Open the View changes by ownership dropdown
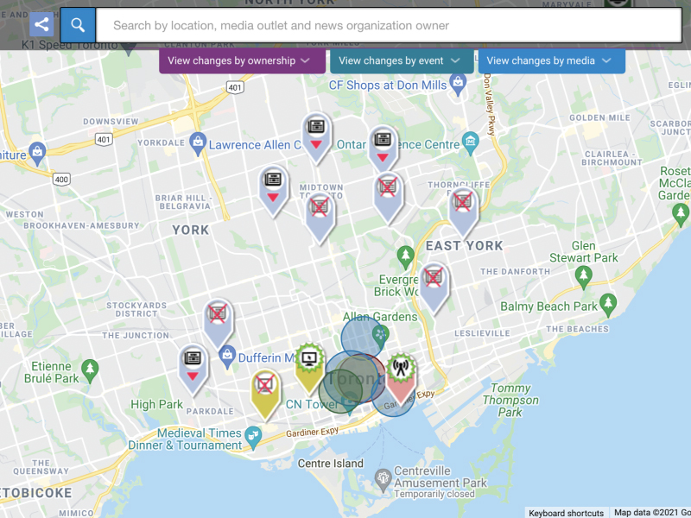This screenshot has width=691, height=518. point(242,60)
